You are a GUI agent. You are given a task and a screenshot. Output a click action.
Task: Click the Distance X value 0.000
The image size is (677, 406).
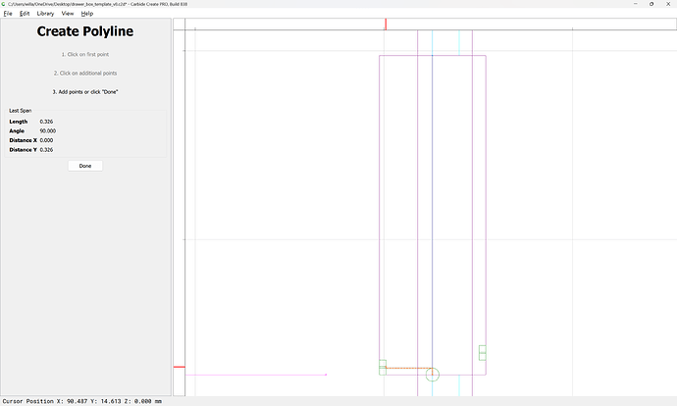click(x=46, y=140)
